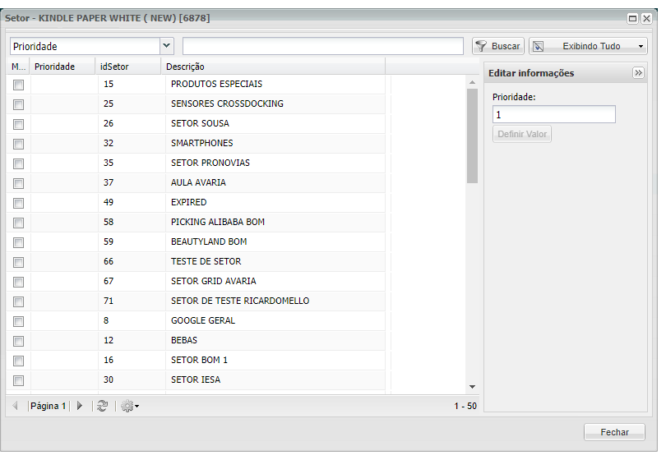666x460 pixels.
Task: Select the TESTE DE SETOR description cell
Action: (275, 261)
